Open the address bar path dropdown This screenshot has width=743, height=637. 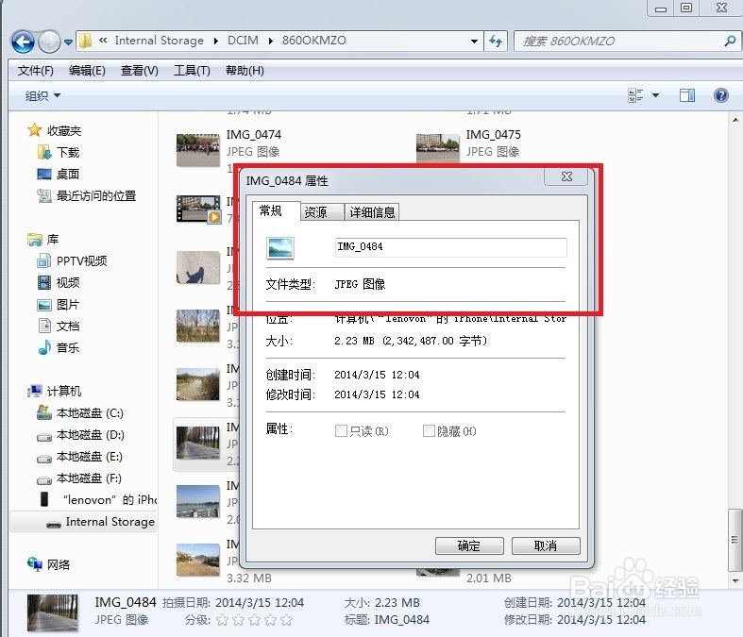[x=474, y=42]
